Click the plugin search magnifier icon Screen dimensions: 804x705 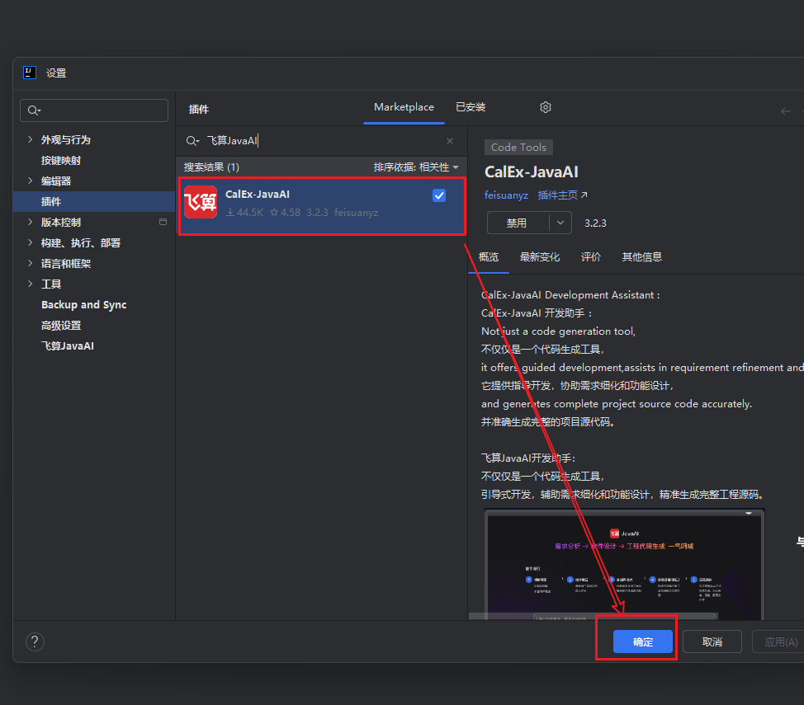192,141
